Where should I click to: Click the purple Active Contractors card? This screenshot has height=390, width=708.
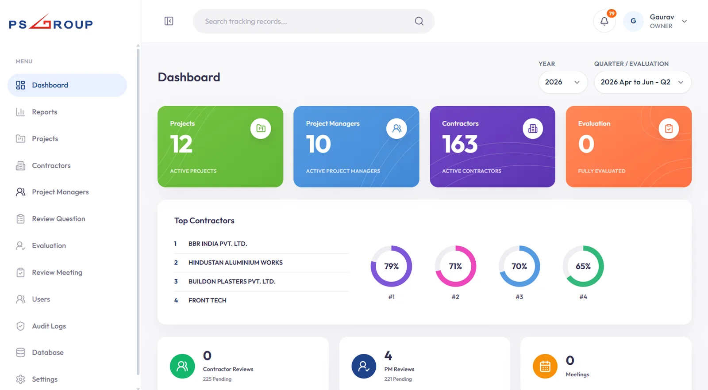[x=493, y=146]
